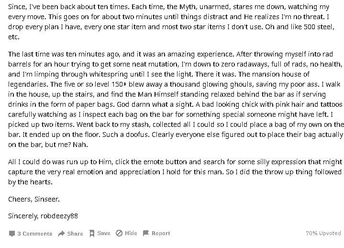The width and height of the screenshot is (344, 248).
Task: Click the phrase "Man Himself"
Action: [x=158, y=94]
